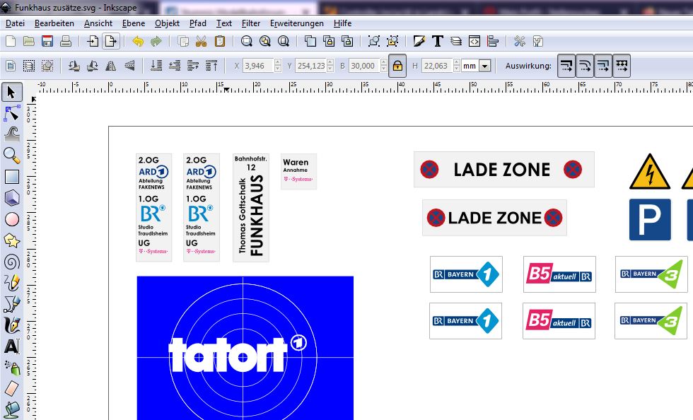Screen dimensions: 693x420
Task: Create a new document
Action: click(x=10, y=42)
